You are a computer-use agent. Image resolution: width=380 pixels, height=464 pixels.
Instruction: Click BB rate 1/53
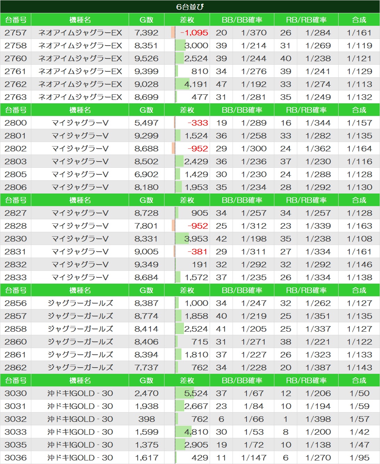click(x=254, y=432)
